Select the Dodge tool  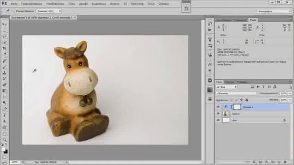(5, 103)
